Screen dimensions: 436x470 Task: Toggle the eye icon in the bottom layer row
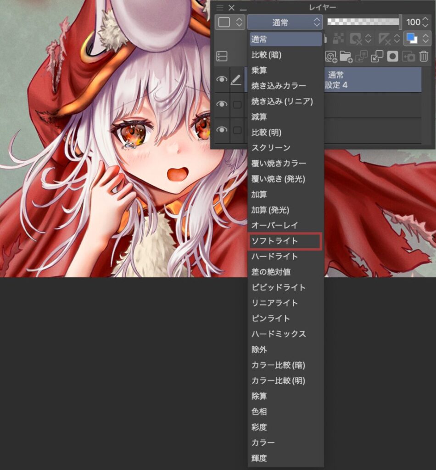coord(222,130)
